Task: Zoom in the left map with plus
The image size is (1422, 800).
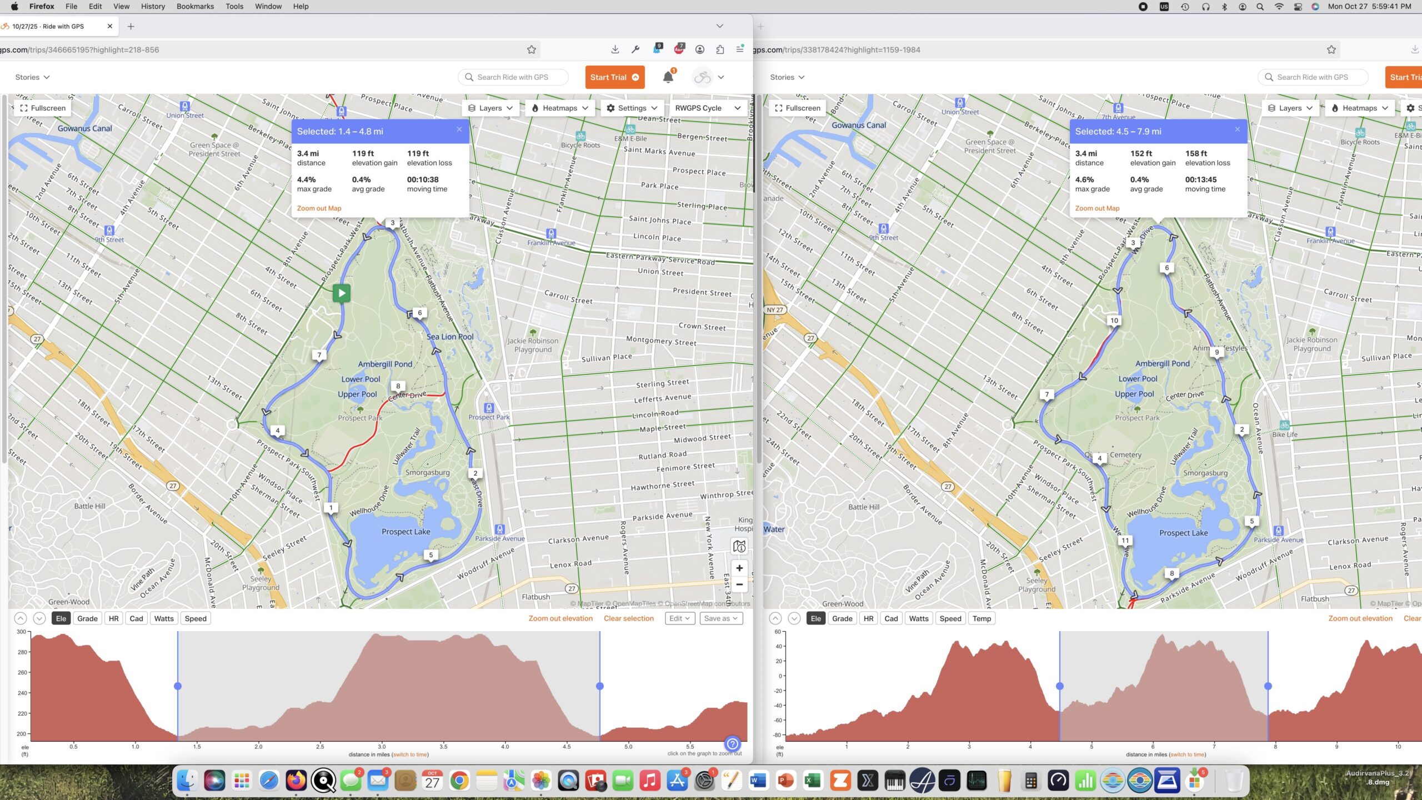Action: tap(739, 568)
